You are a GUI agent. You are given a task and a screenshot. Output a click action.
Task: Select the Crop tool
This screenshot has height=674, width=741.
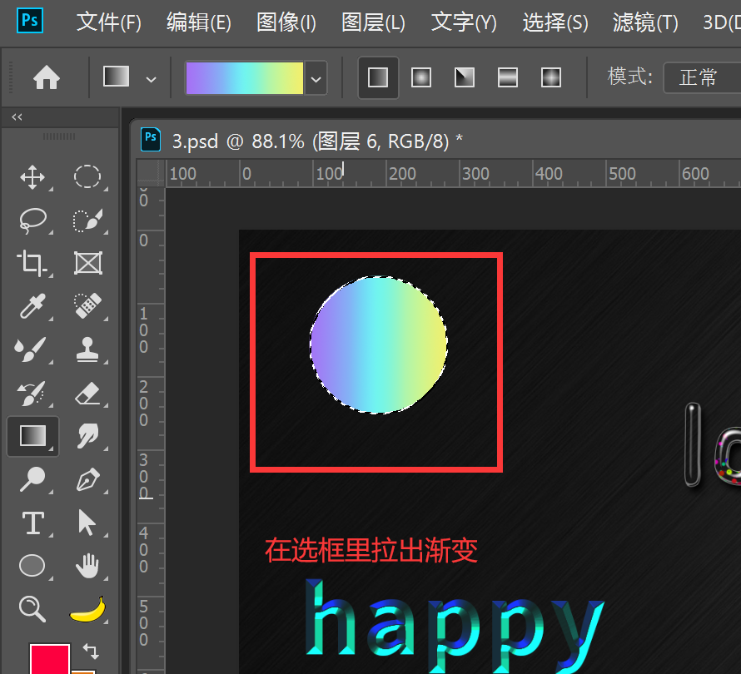coord(32,263)
